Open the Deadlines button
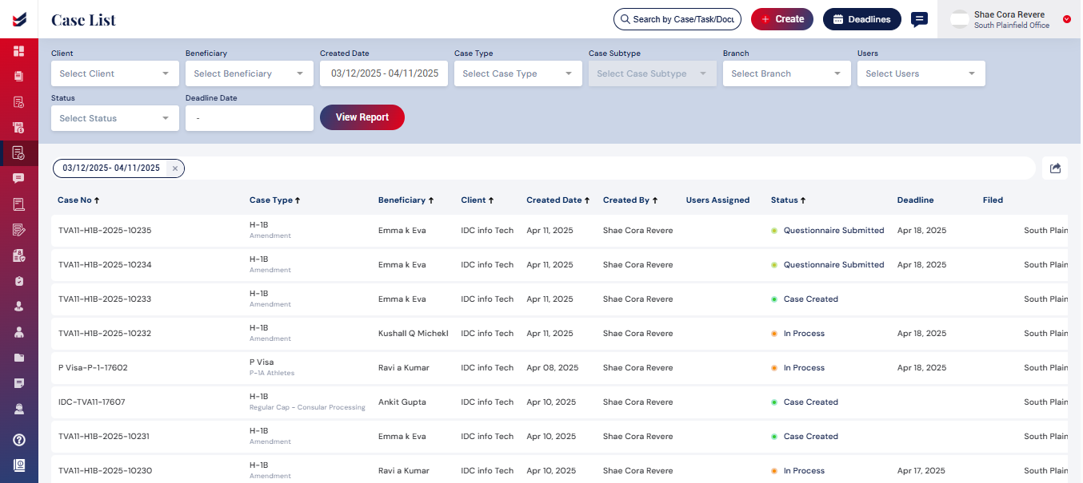Screen dimensions: 1083x483 click(x=861, y=19)
